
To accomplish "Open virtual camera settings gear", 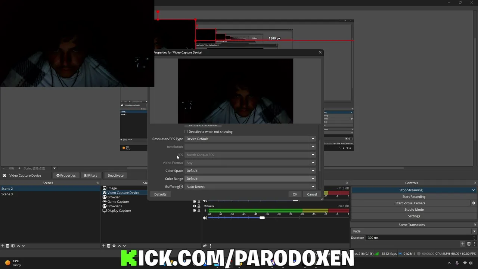I will coord(474,203).
